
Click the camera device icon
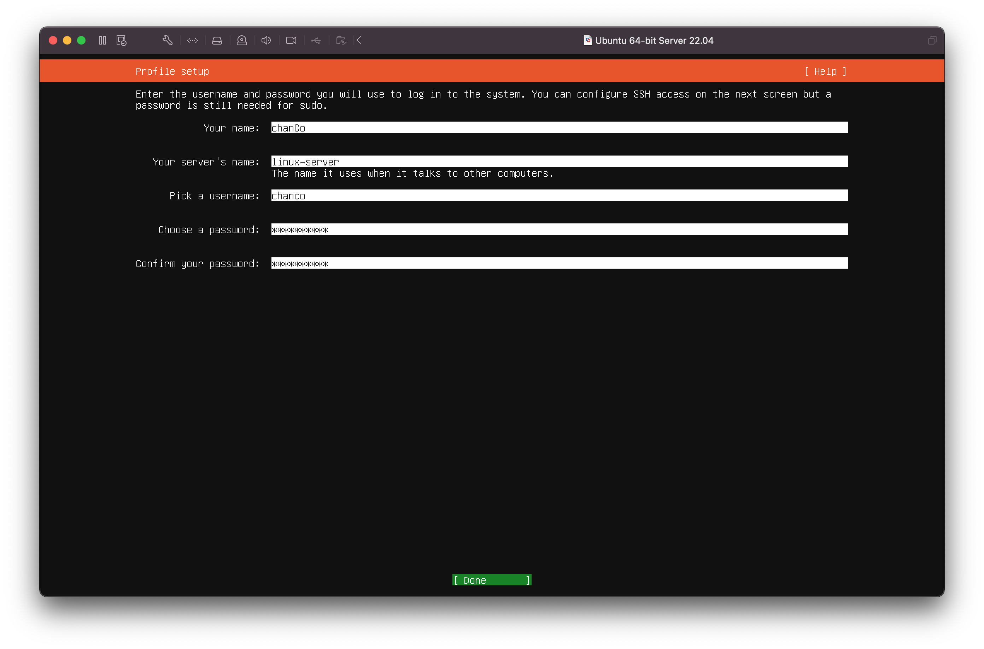[x=291, y=40]
